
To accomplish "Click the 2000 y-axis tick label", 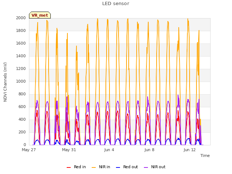I will (21, 18).
